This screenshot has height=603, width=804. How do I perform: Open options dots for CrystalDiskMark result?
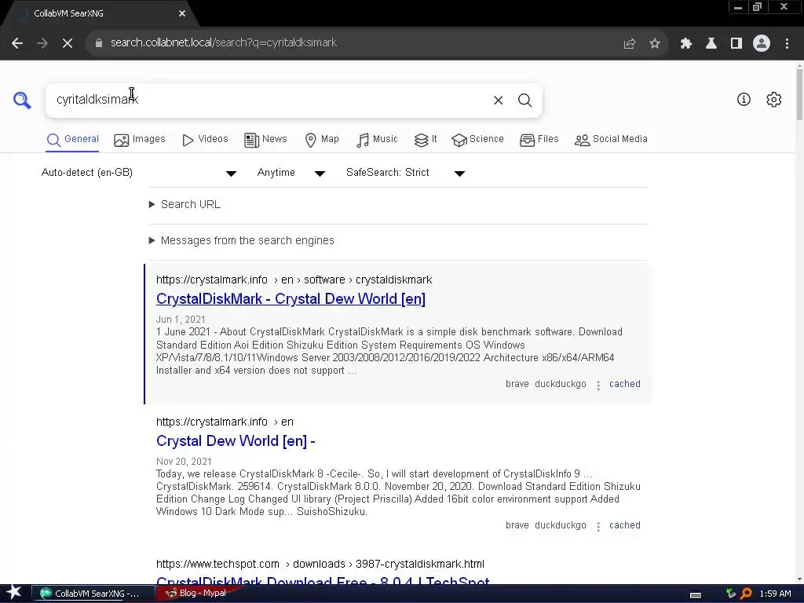click(x=598, y=385)
